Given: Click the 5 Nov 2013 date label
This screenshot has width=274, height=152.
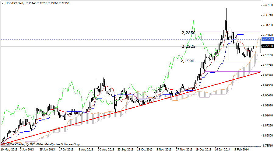Looking at the screenshot, I should tap(164, 149).
